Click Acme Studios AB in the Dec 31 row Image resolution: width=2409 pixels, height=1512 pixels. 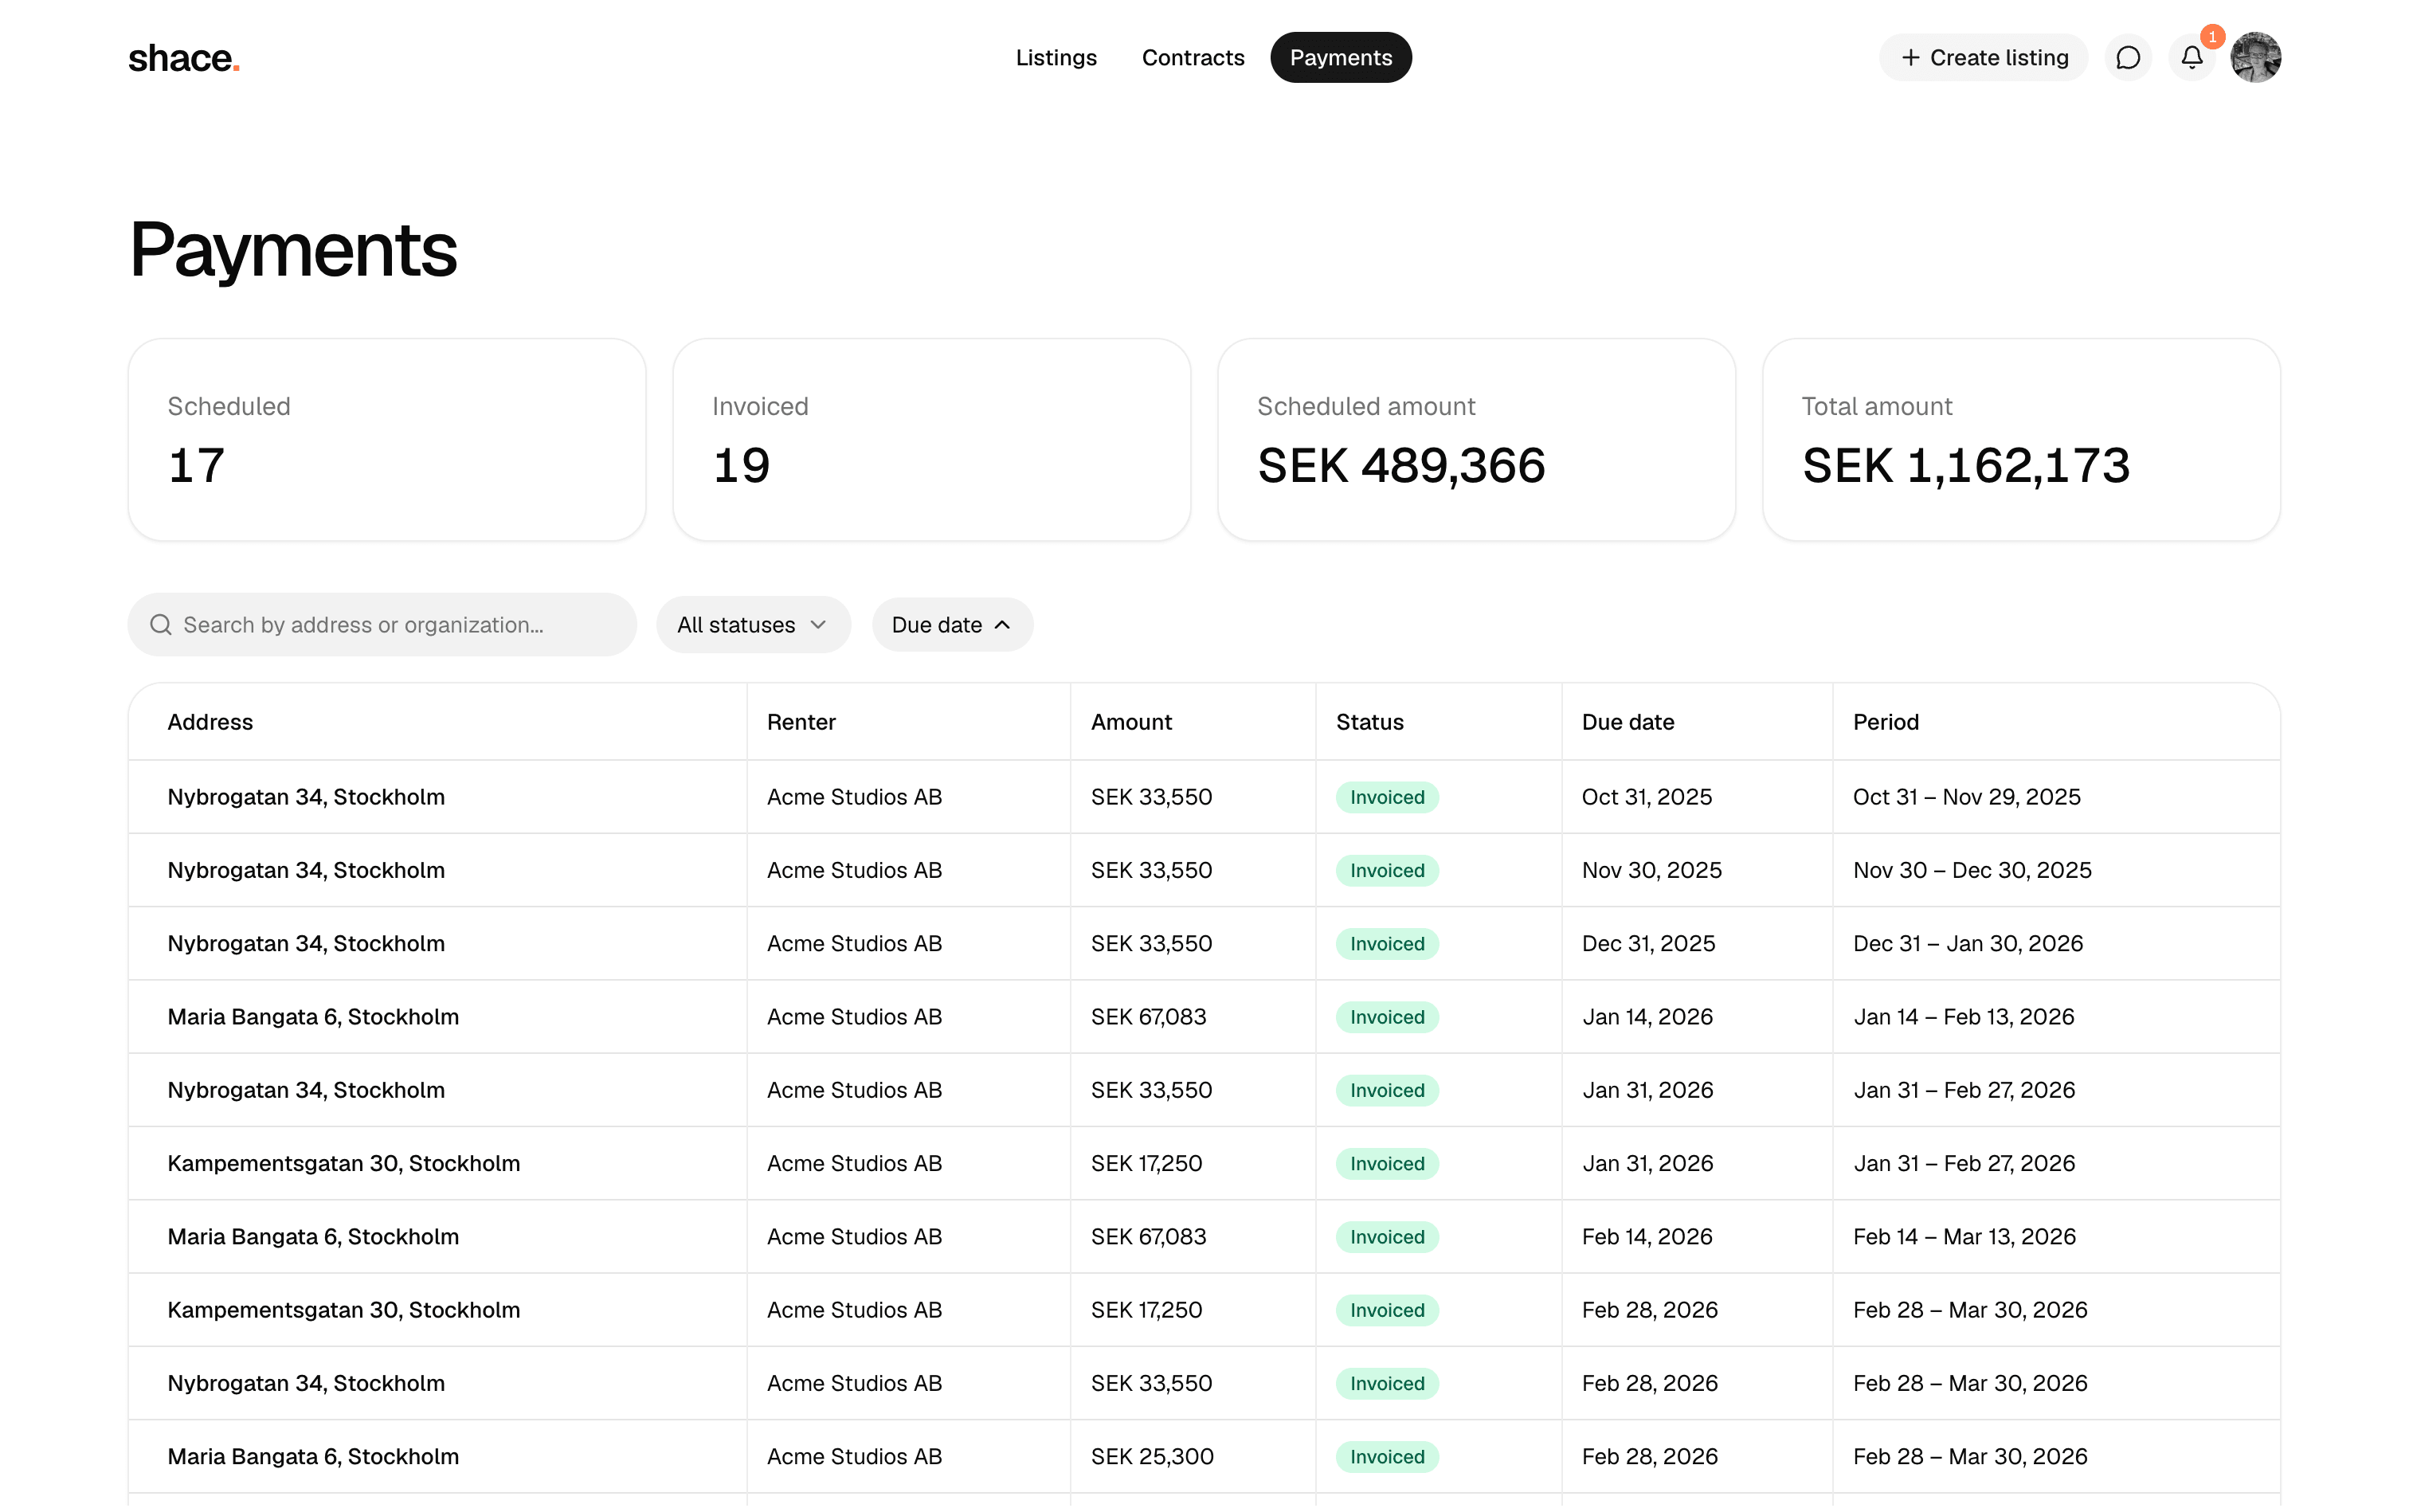pyautogui.click(x=854, y=943)
